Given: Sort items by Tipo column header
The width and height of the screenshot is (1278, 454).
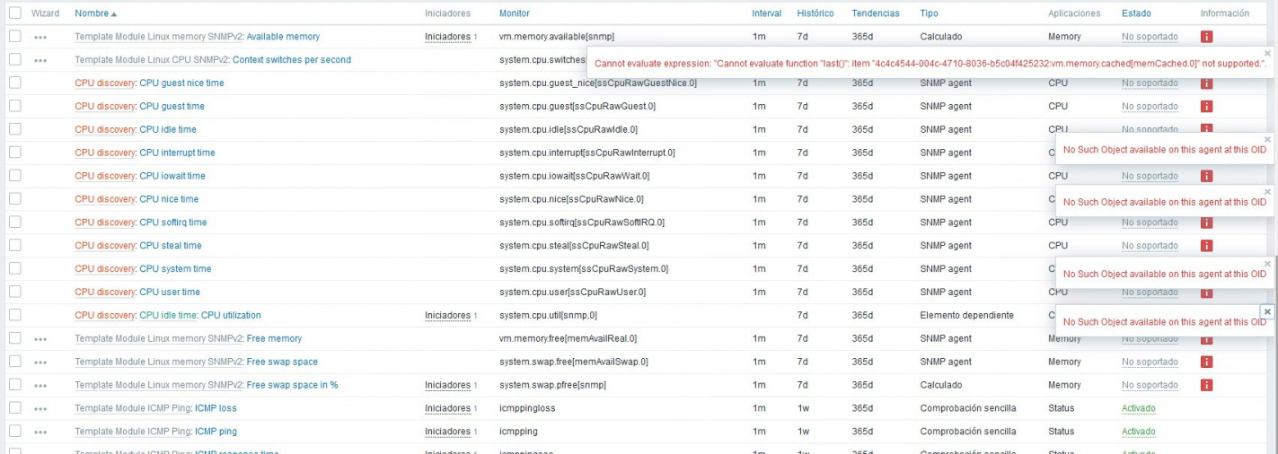Looking at the screenshot, I should pyautogui.click(x=929, y=13).
